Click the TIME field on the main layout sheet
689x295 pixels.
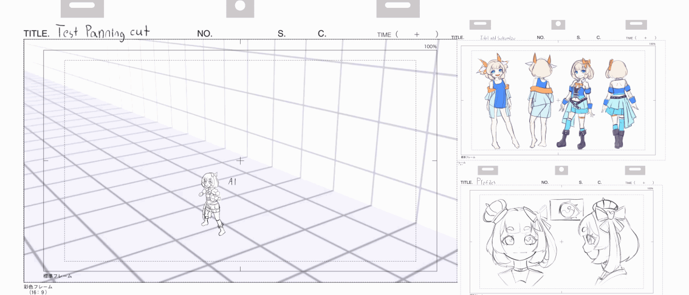(x=407, y=35)
